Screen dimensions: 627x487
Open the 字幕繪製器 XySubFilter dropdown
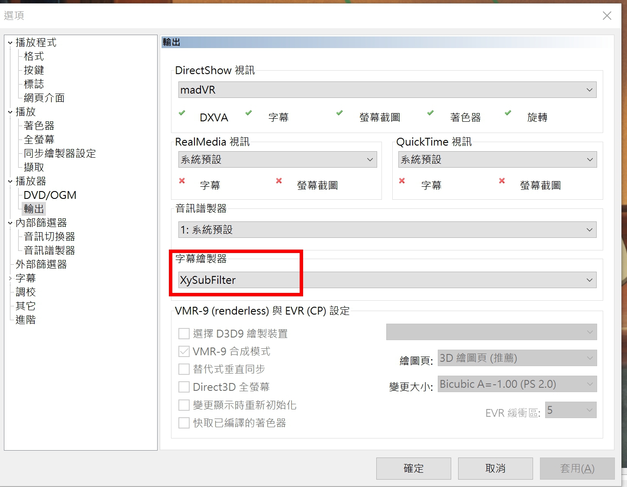(387, 280)
